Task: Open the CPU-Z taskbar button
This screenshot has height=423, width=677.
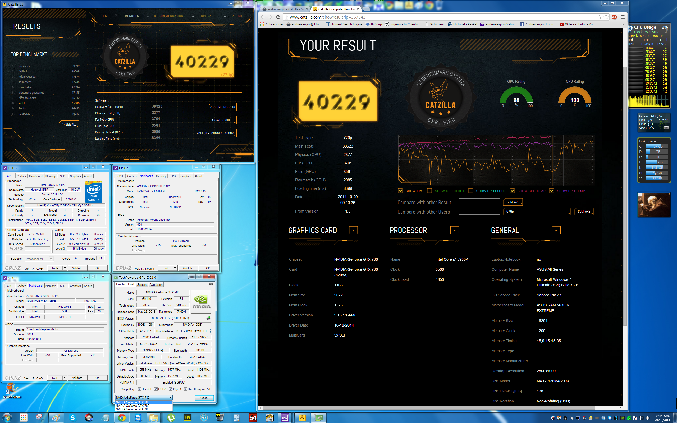Action: [x=285, y=418]
